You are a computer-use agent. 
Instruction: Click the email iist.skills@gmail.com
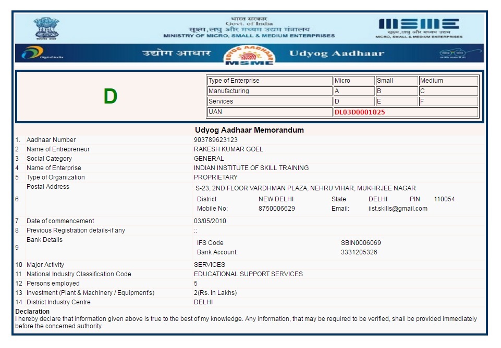point(398,209)
